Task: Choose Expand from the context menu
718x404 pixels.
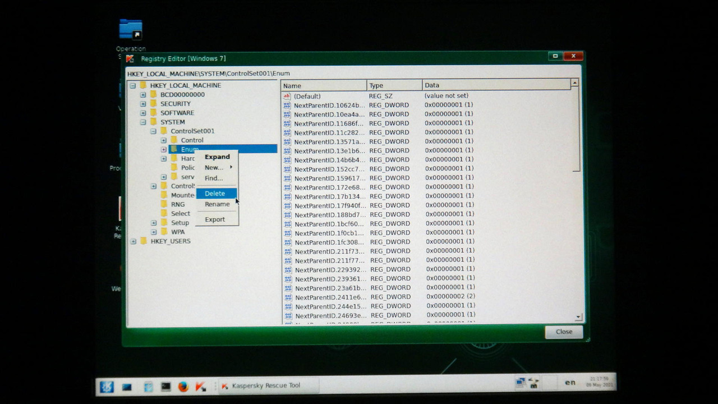Action: pos(217,157)
